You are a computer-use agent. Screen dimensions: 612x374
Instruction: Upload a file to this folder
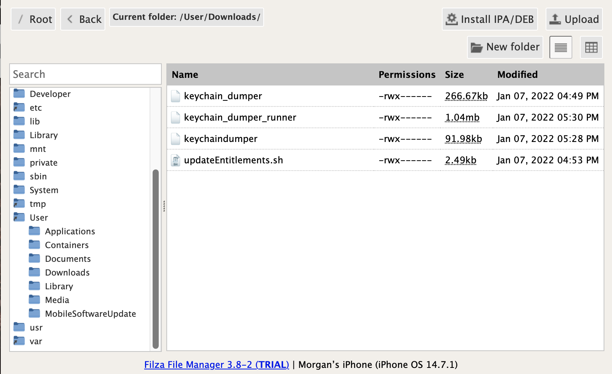click(x=574, y=19)
